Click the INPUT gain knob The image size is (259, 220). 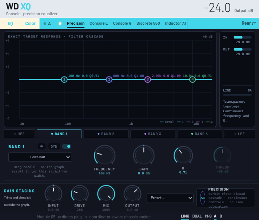click(53, 194)
